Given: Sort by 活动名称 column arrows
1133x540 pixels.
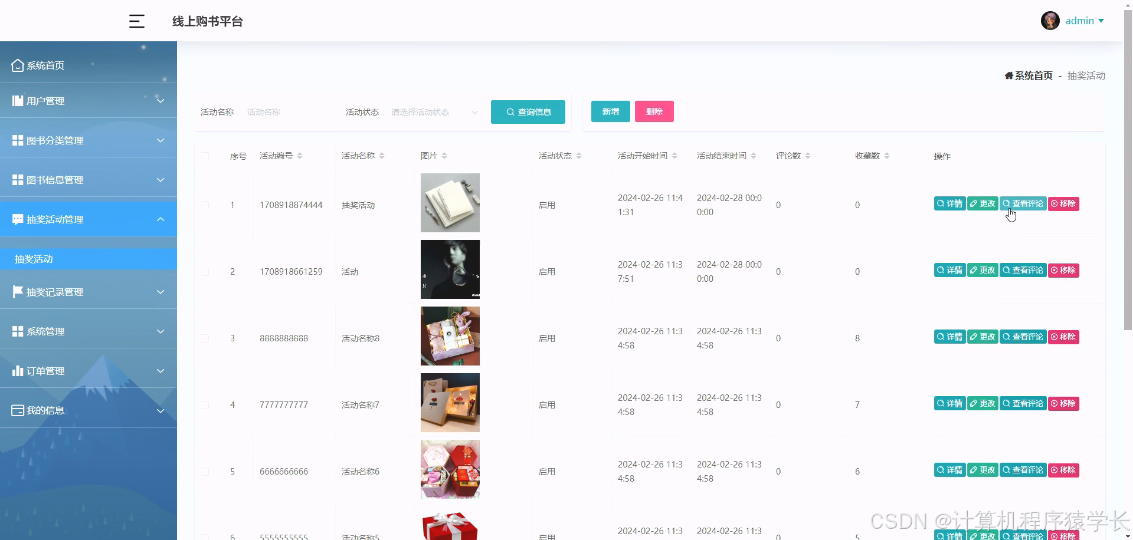Looking at the screenshot, I should [x=382, y=156].
